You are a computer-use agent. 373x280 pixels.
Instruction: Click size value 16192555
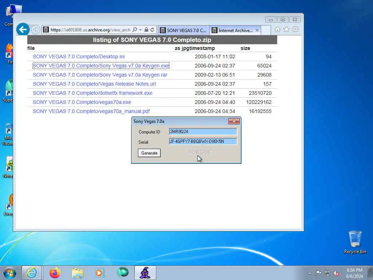[260, 111]
